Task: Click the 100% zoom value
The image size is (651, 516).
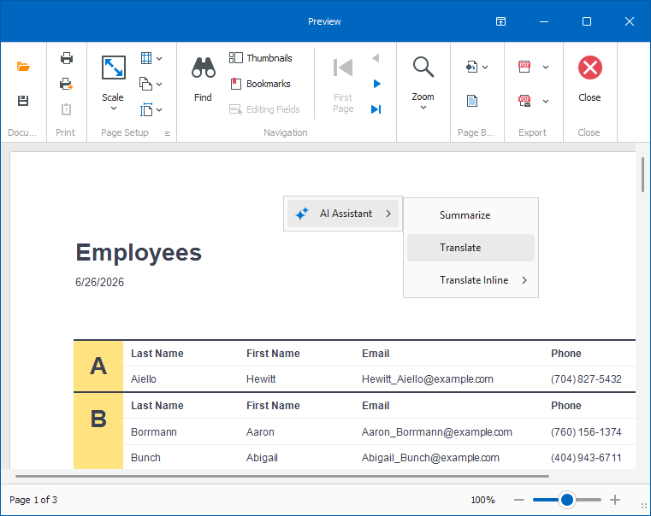Action: (482, 500)
